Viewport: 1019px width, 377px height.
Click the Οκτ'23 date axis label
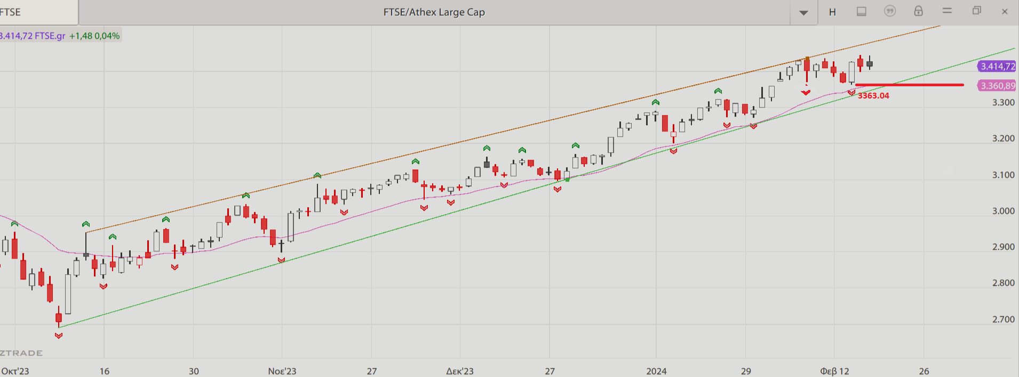pyautogui.click(x=15, y=371)
